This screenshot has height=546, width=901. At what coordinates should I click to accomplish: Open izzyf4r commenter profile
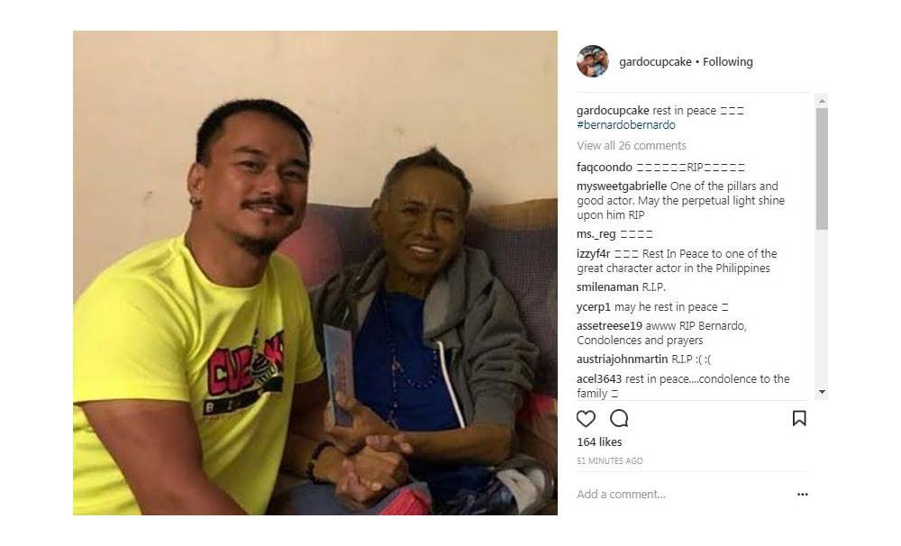[x=593, y=253]
